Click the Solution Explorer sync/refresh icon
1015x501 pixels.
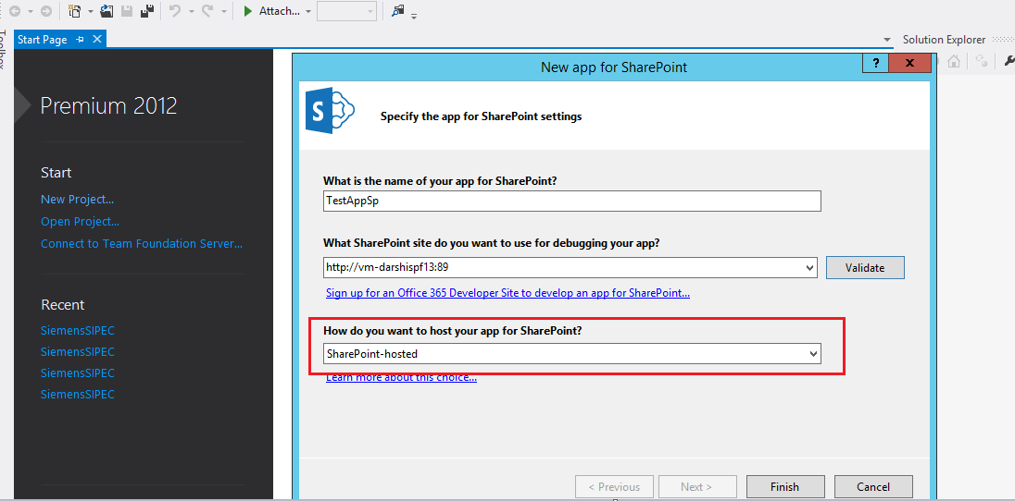coord(982,61)
